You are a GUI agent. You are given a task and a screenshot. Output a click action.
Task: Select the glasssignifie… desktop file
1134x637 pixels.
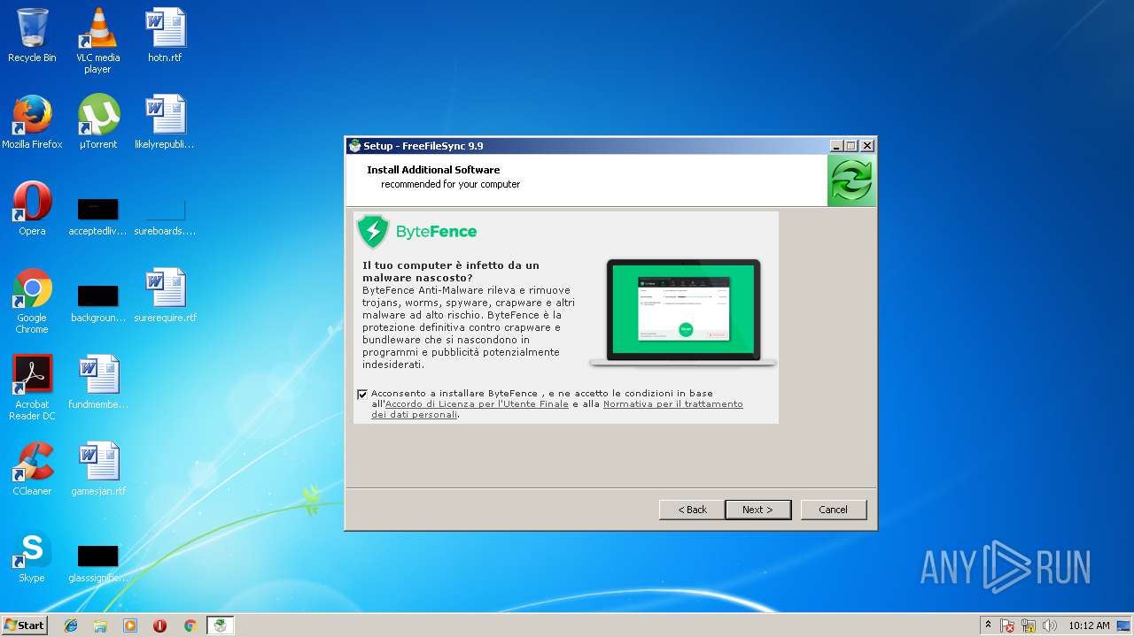(97, 564)
